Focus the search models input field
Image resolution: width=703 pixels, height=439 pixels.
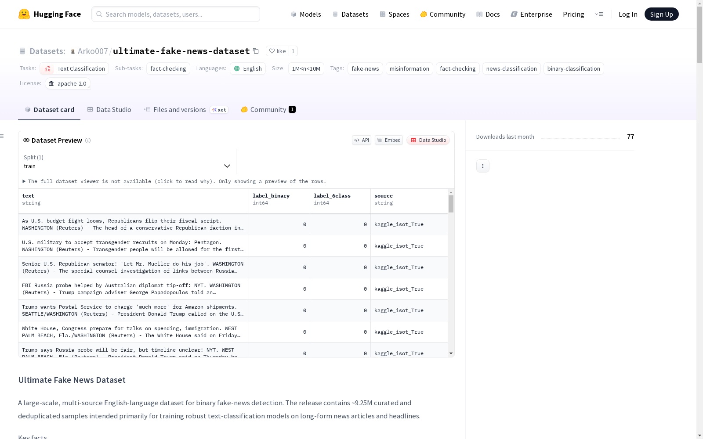click(x=176, y=14)
